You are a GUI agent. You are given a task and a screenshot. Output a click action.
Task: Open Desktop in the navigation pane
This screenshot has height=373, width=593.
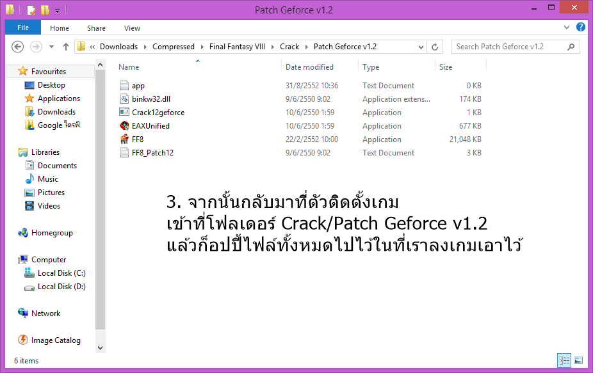(x=51, y=85)
